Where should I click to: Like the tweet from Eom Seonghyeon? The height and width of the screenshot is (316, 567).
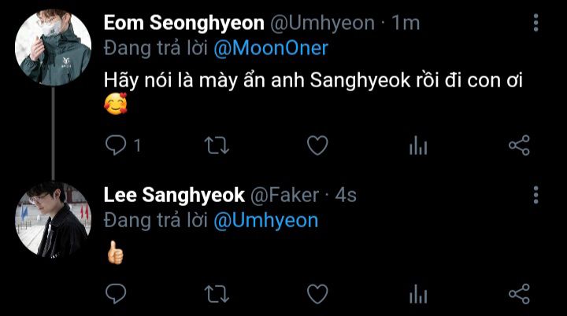click(317, 145)
